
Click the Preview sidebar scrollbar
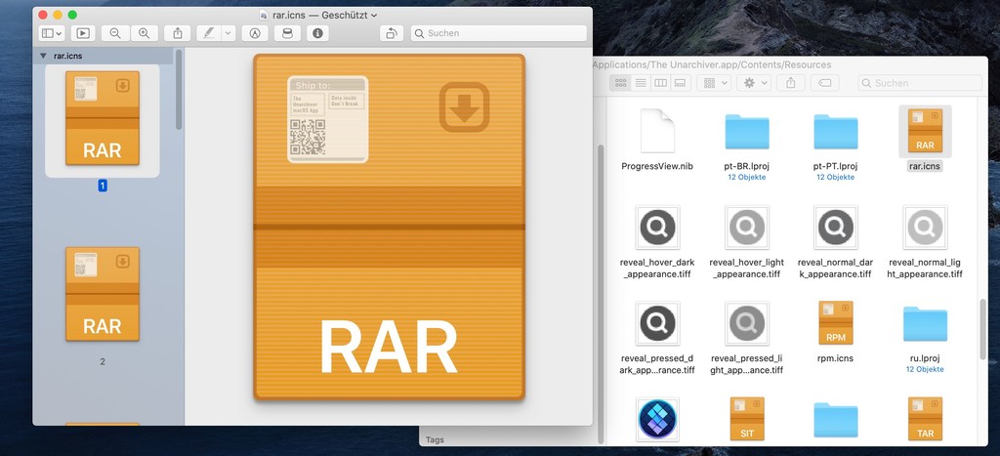(x=179, y=89)
